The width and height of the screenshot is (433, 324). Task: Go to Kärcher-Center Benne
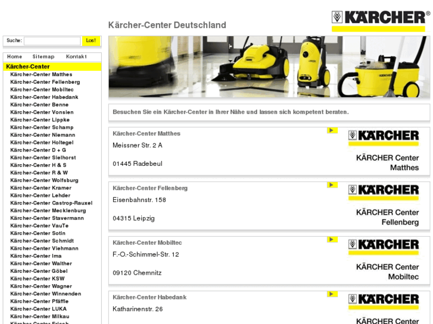point(39,105)
